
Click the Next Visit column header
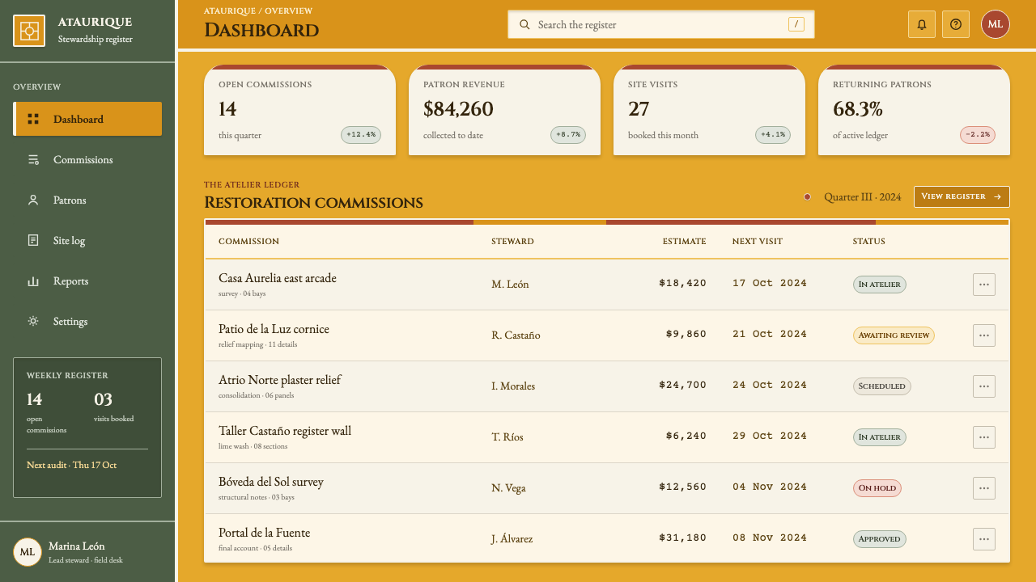coord(758,241)
